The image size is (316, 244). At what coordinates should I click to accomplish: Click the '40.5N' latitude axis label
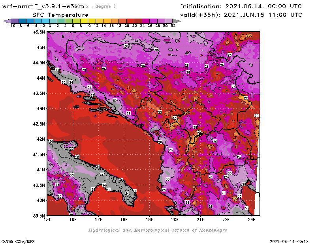(x=39, y=185)
